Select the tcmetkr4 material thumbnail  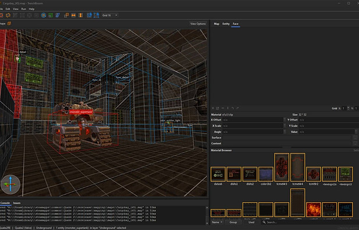coord(298,167)
